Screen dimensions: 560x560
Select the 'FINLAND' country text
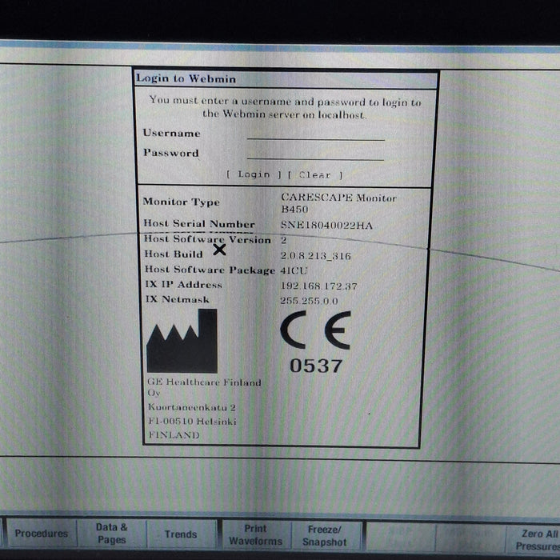[174, 435]
